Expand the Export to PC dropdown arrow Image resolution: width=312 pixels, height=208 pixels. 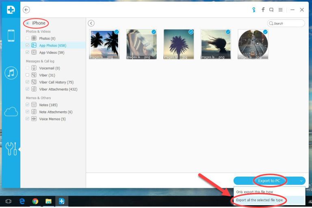pos(301,181)
